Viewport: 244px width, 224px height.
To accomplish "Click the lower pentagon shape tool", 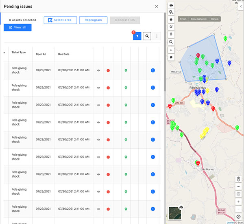I will (171, 57).
